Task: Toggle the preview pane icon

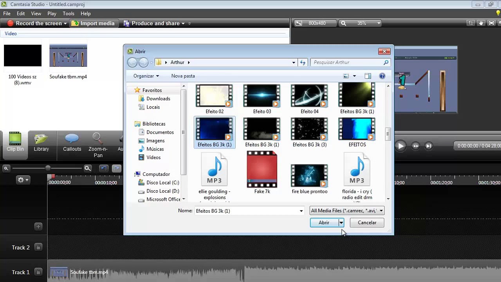Action: tap(368, 76)
